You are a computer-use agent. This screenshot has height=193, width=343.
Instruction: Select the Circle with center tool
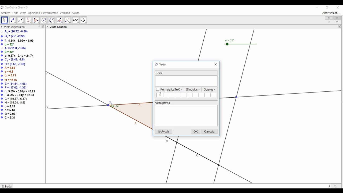click(44, 20)
